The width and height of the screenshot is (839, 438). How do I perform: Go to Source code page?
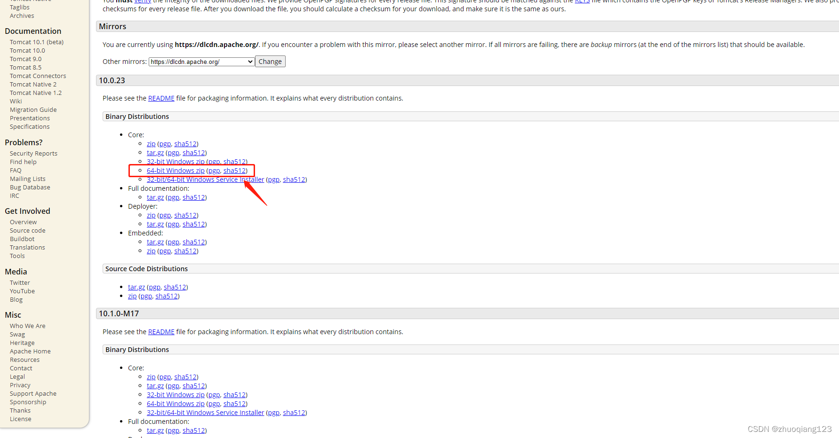(28, 231)
